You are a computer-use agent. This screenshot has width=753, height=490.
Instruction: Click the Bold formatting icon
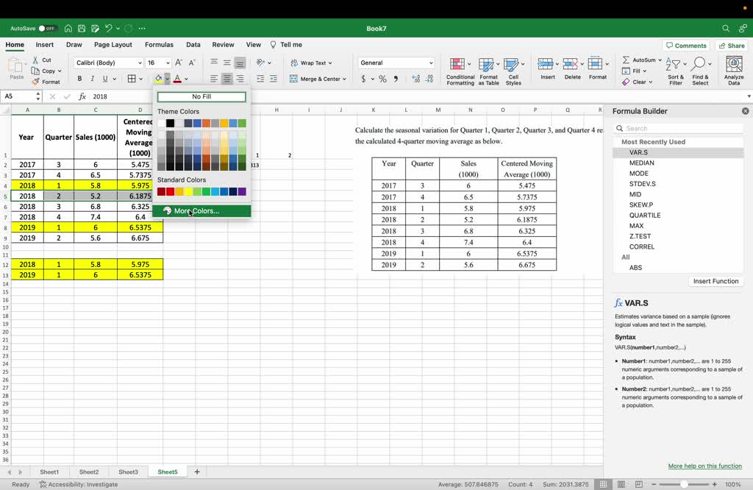[79, 79]
